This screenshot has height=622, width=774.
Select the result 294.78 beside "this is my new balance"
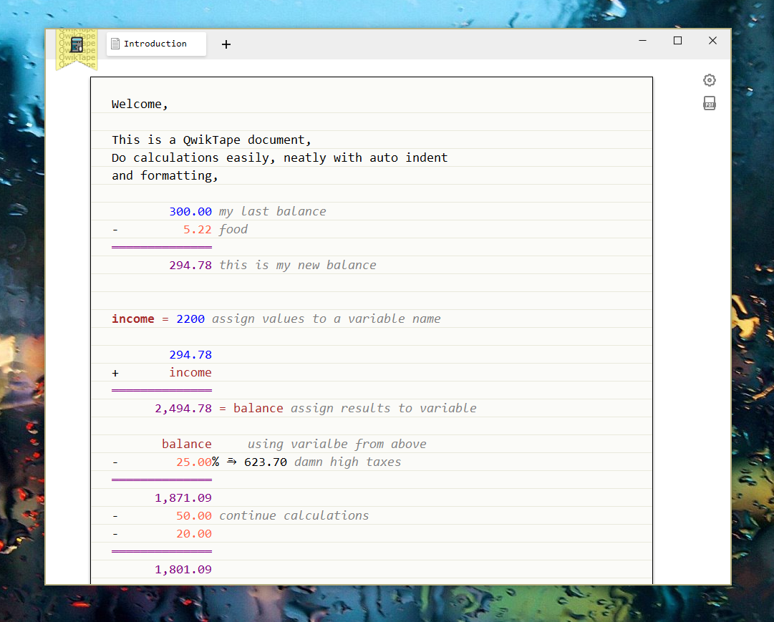[190, 265]
